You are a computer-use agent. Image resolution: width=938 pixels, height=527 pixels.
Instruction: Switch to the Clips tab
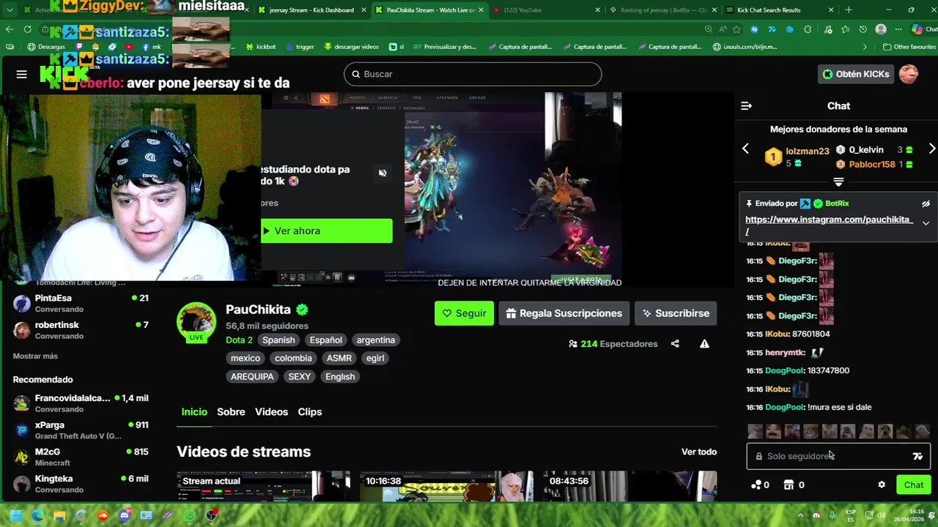coord(310,412)
